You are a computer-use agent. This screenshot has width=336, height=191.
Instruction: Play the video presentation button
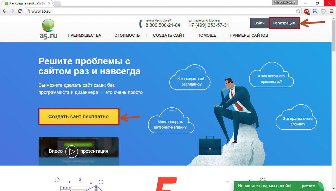(71, 151)
